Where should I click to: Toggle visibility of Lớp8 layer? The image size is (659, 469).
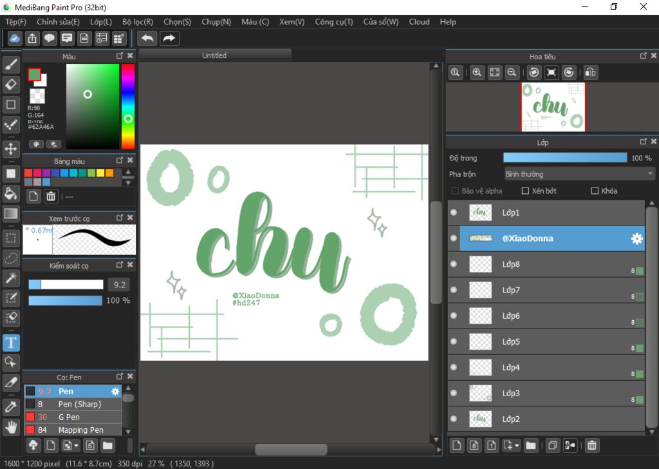click(454, 264)
